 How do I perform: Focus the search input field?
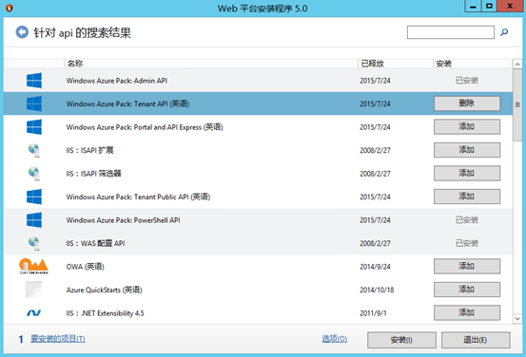(x=451, y=32)
